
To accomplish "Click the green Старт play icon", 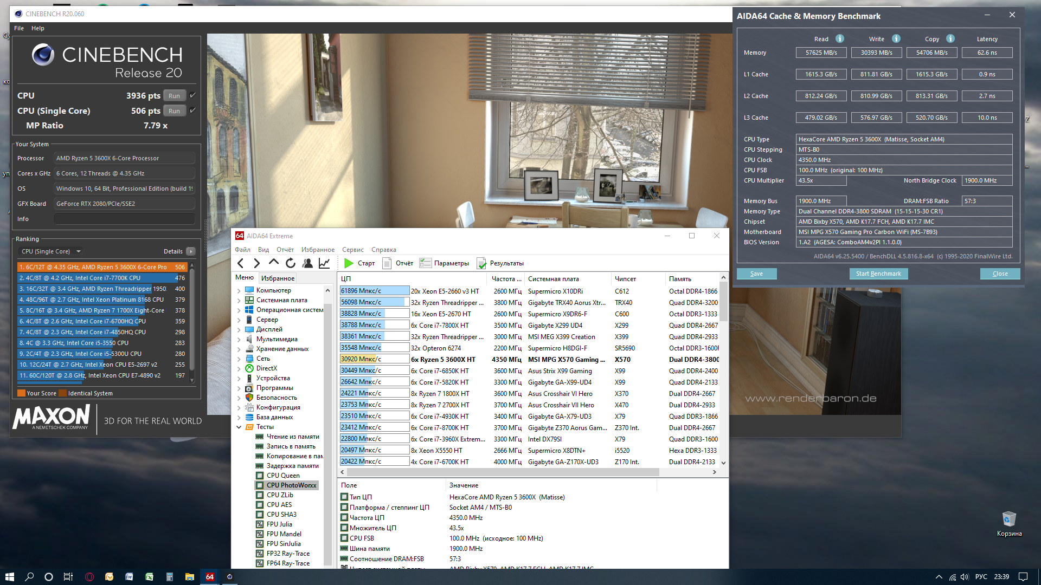I will tap(349, 263).
